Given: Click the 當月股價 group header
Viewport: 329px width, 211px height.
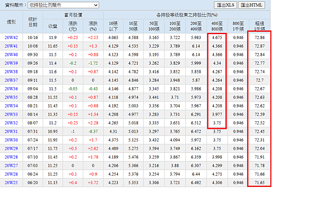Looking at the screenshot, I should coord(73,15).
